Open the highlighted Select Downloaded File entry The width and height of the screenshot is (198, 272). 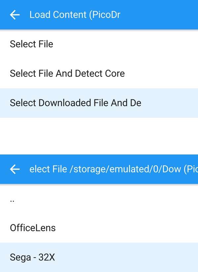coord(99,103)
